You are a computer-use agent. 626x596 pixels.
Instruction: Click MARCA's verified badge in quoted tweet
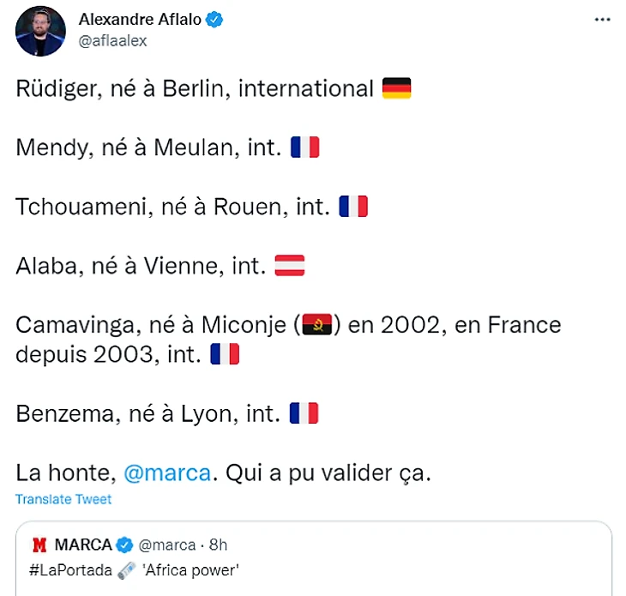[x=124, y=545]
